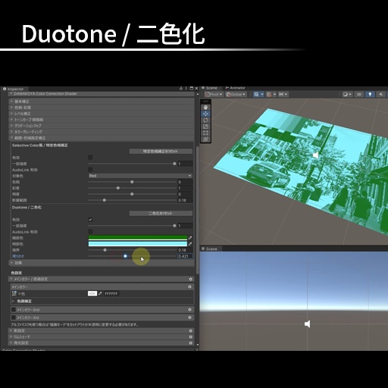Lock the Inspector with padlock icon
Screen dimensions: 388x388
(x=181, y=89)
